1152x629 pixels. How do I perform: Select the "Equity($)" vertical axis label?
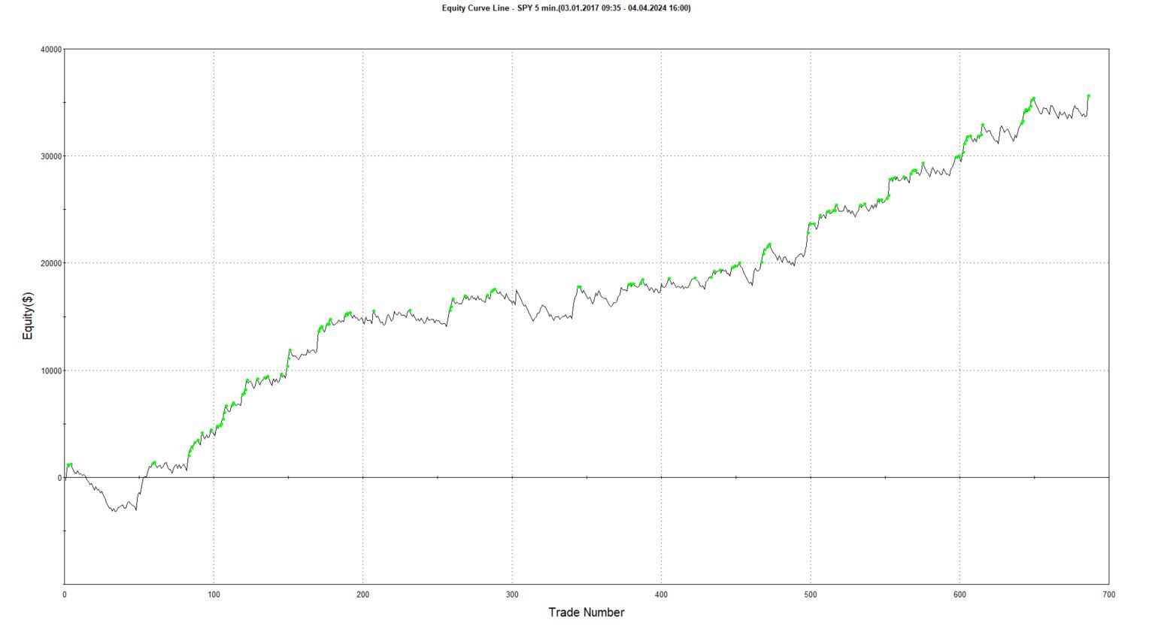click(29, 316)
